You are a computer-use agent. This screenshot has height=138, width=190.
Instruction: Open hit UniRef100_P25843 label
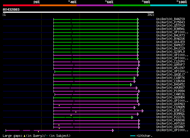click(x=170, y=22)
